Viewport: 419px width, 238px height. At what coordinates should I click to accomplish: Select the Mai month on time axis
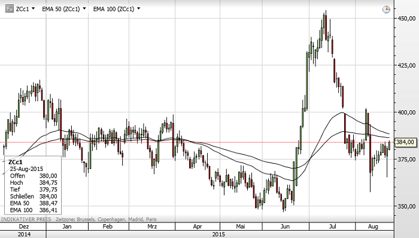pyautogui.click(x=241, y=227)
